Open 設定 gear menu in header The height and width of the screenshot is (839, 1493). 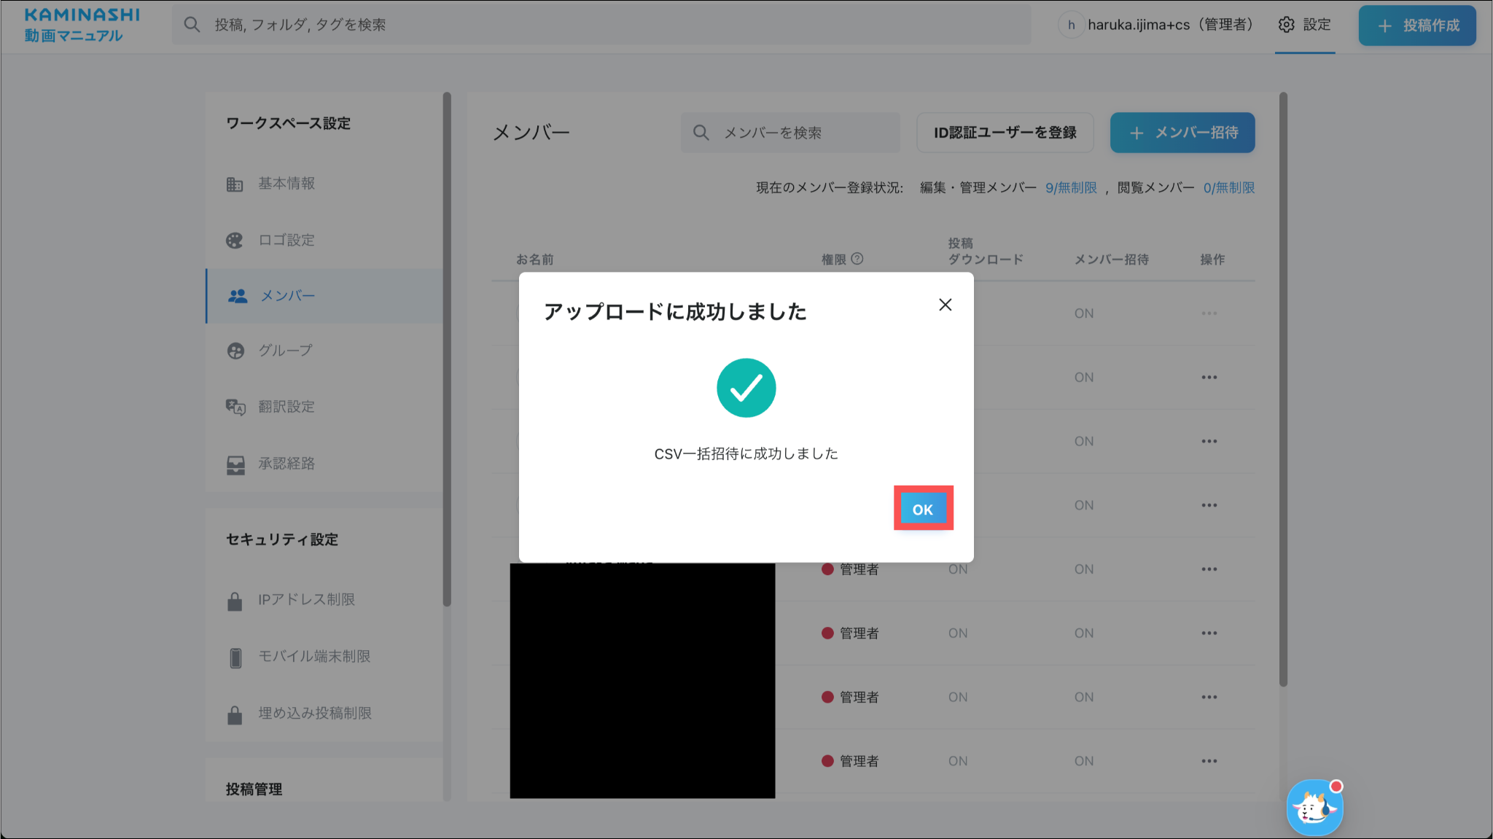tap(1304, 25)
